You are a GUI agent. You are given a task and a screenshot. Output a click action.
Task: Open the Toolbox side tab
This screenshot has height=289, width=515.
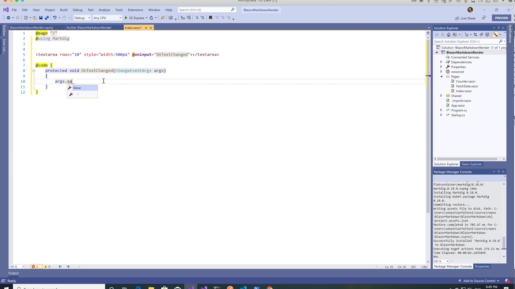(x=4, y=31)
